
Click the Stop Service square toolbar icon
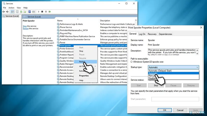coord(42,12)
